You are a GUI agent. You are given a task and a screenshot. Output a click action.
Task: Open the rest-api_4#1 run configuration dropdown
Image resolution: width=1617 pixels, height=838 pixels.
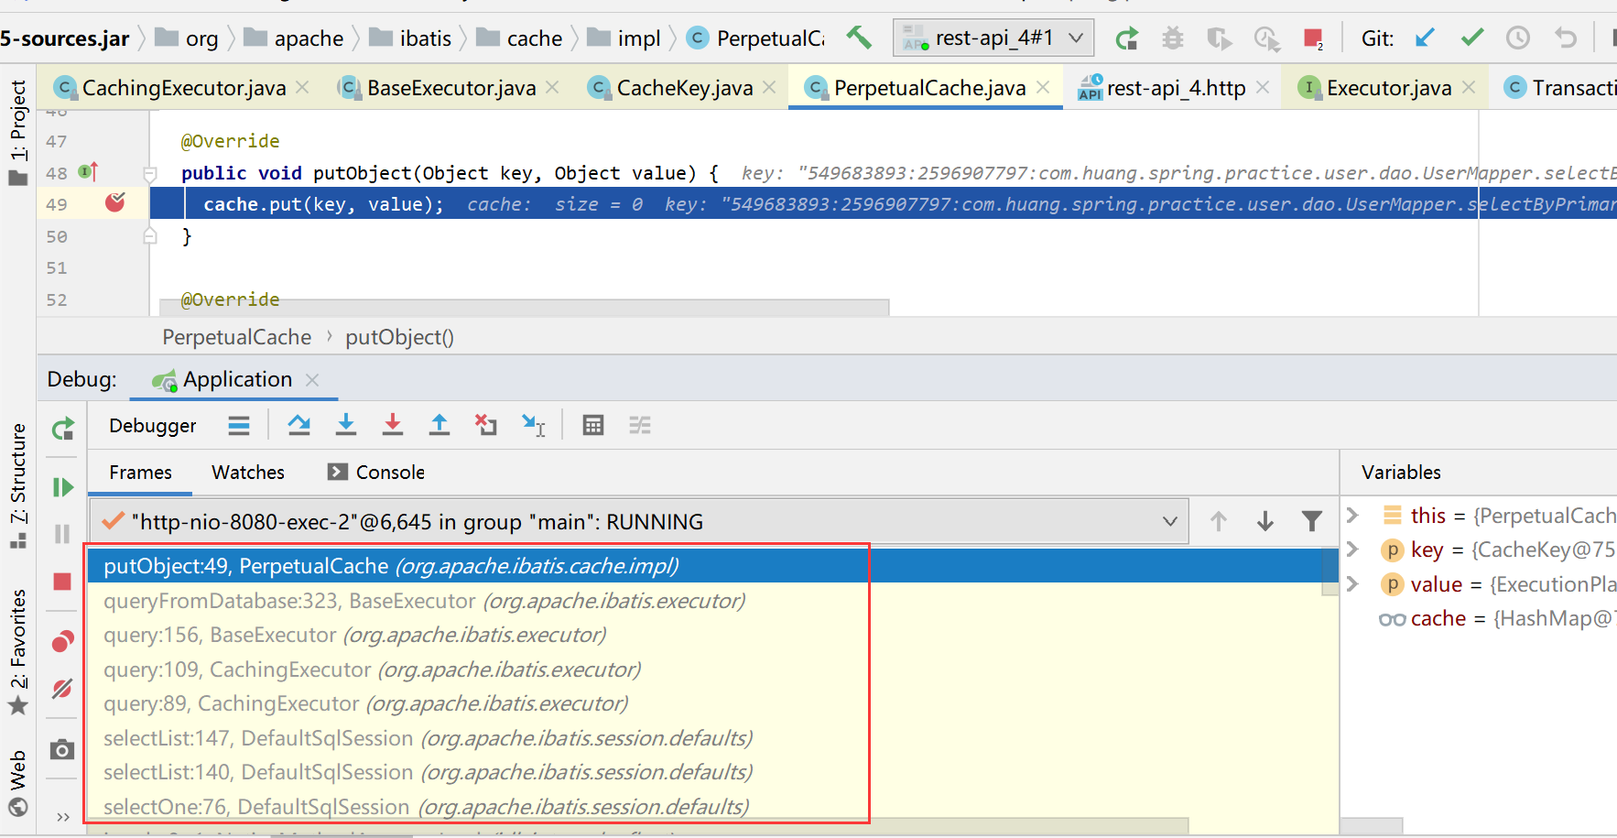pyautogui.click(x=993, y=38)
